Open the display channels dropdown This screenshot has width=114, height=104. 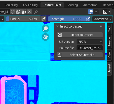(106, 12)
